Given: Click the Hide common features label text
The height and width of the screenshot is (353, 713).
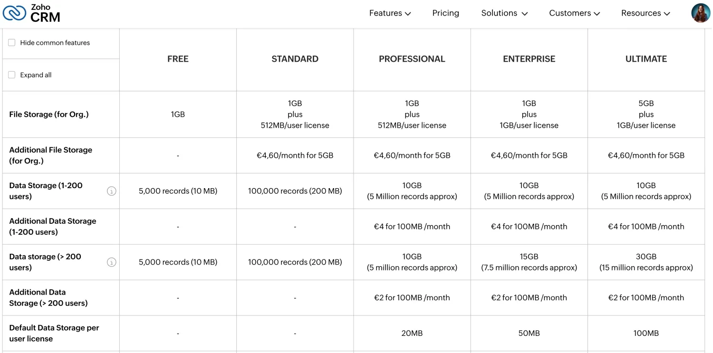Looking at the screenshot, I should click(55, 43).
